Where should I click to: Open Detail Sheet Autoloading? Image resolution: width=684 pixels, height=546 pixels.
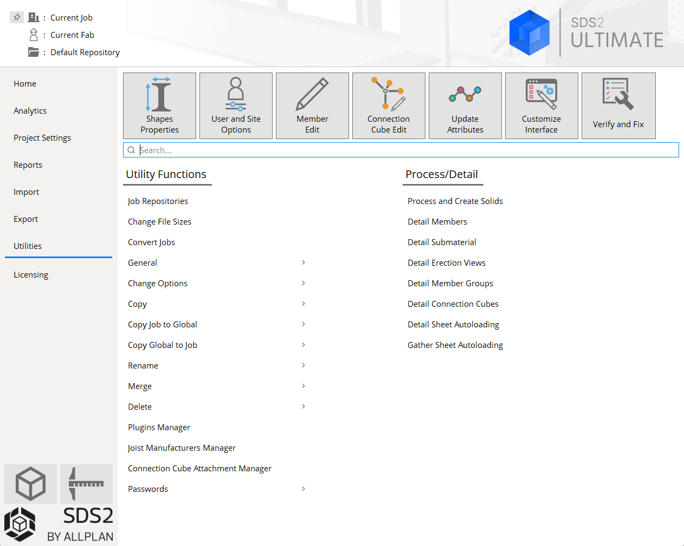453,324
